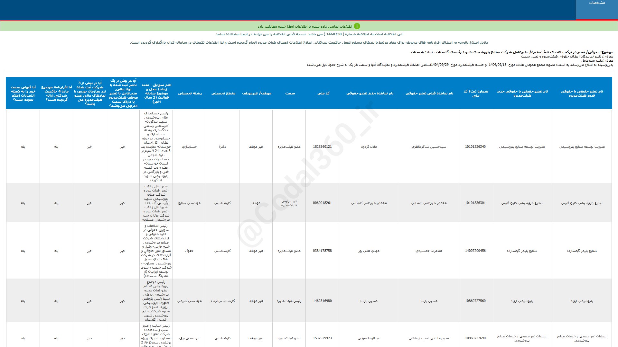Image resolution: width=618 pixels, height=347 pixels.
Task: Click the کد ملی column header
Action: click(323, 93)
